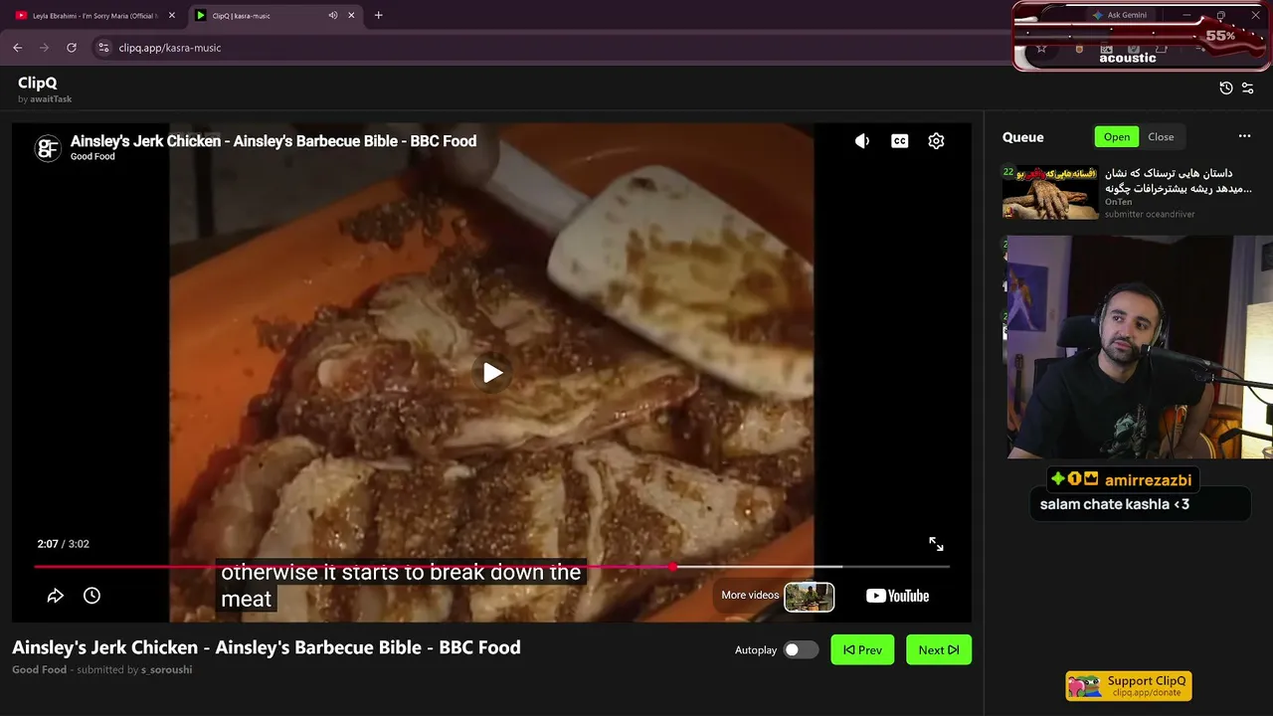1273x716 pixels.
Task: Toggle closed captions with the CC icon
Action: click(899, 141)
